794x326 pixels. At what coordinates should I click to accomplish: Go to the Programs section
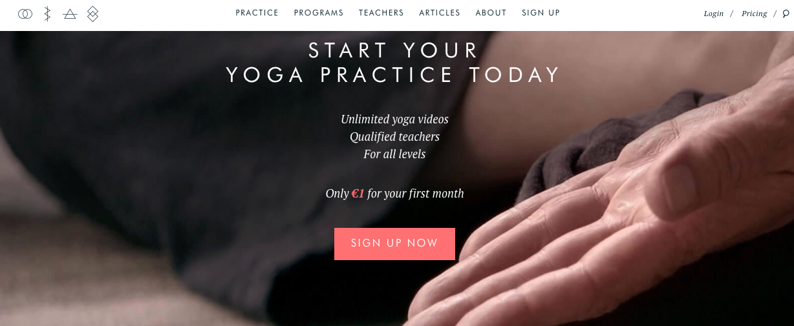point(319,13)
